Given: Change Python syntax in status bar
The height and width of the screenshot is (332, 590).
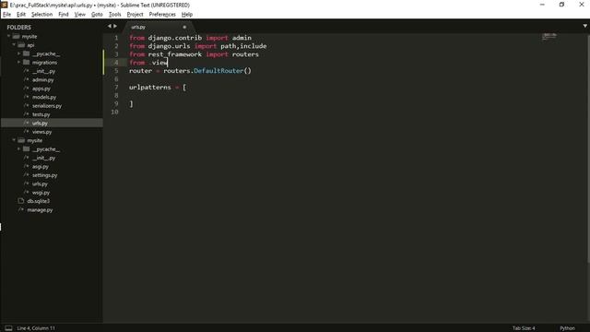Looking at the screenshot, I should pyautogui.click(x=567, y=328).
